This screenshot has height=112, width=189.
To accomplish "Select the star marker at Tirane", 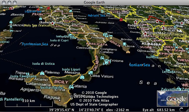I will tap(145, 33).
